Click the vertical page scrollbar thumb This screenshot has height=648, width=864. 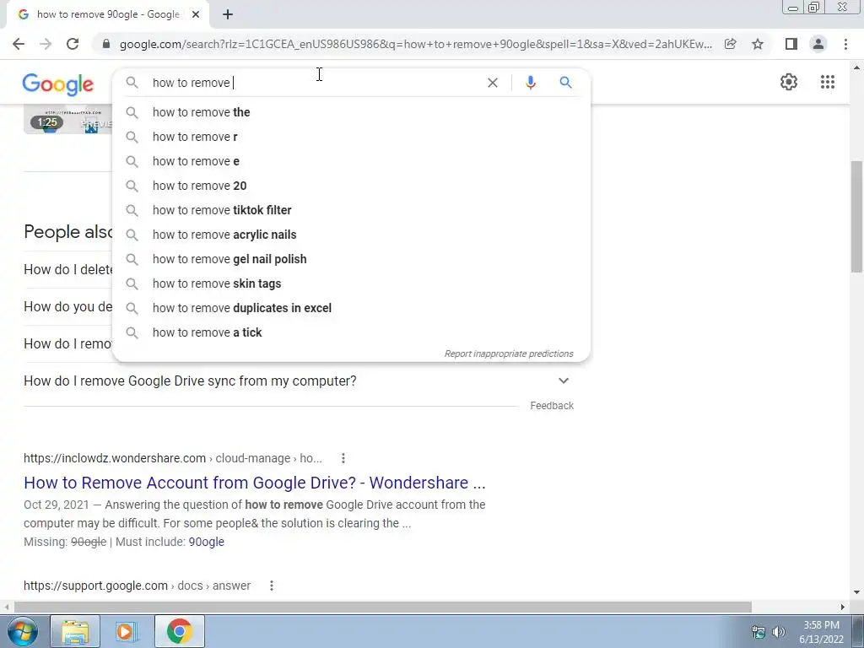click(x=856, y=216)
